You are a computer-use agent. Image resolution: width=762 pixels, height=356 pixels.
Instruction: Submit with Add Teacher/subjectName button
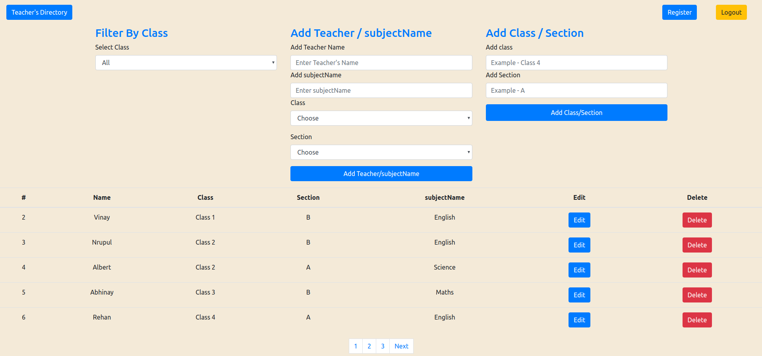(381, 174)
